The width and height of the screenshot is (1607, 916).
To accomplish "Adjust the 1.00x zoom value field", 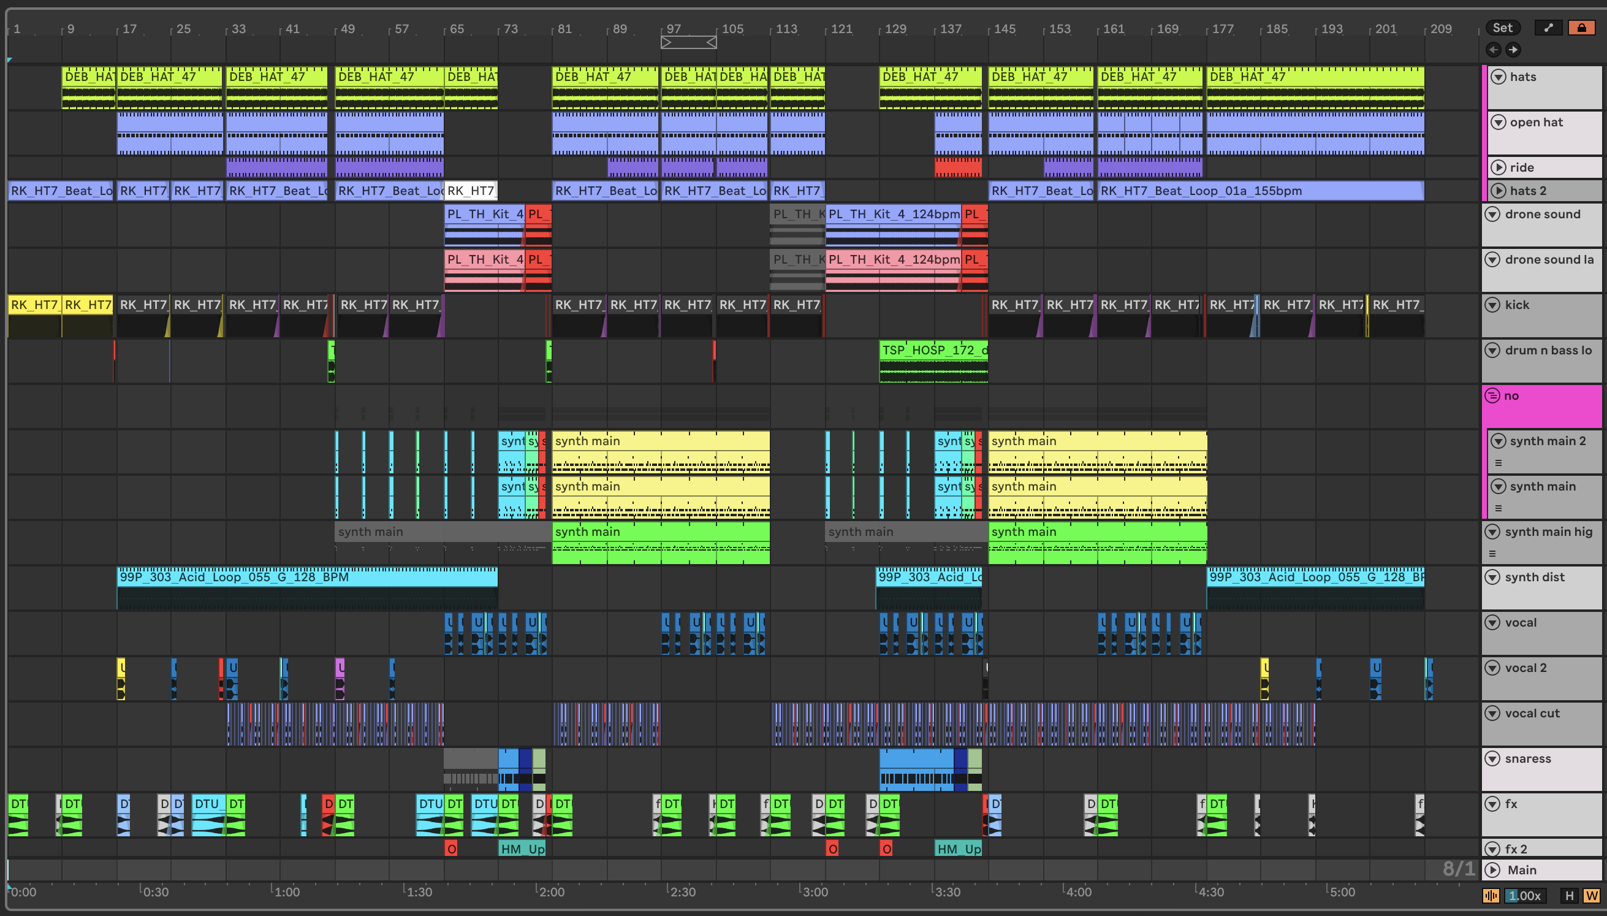I will coord(1525,895).
